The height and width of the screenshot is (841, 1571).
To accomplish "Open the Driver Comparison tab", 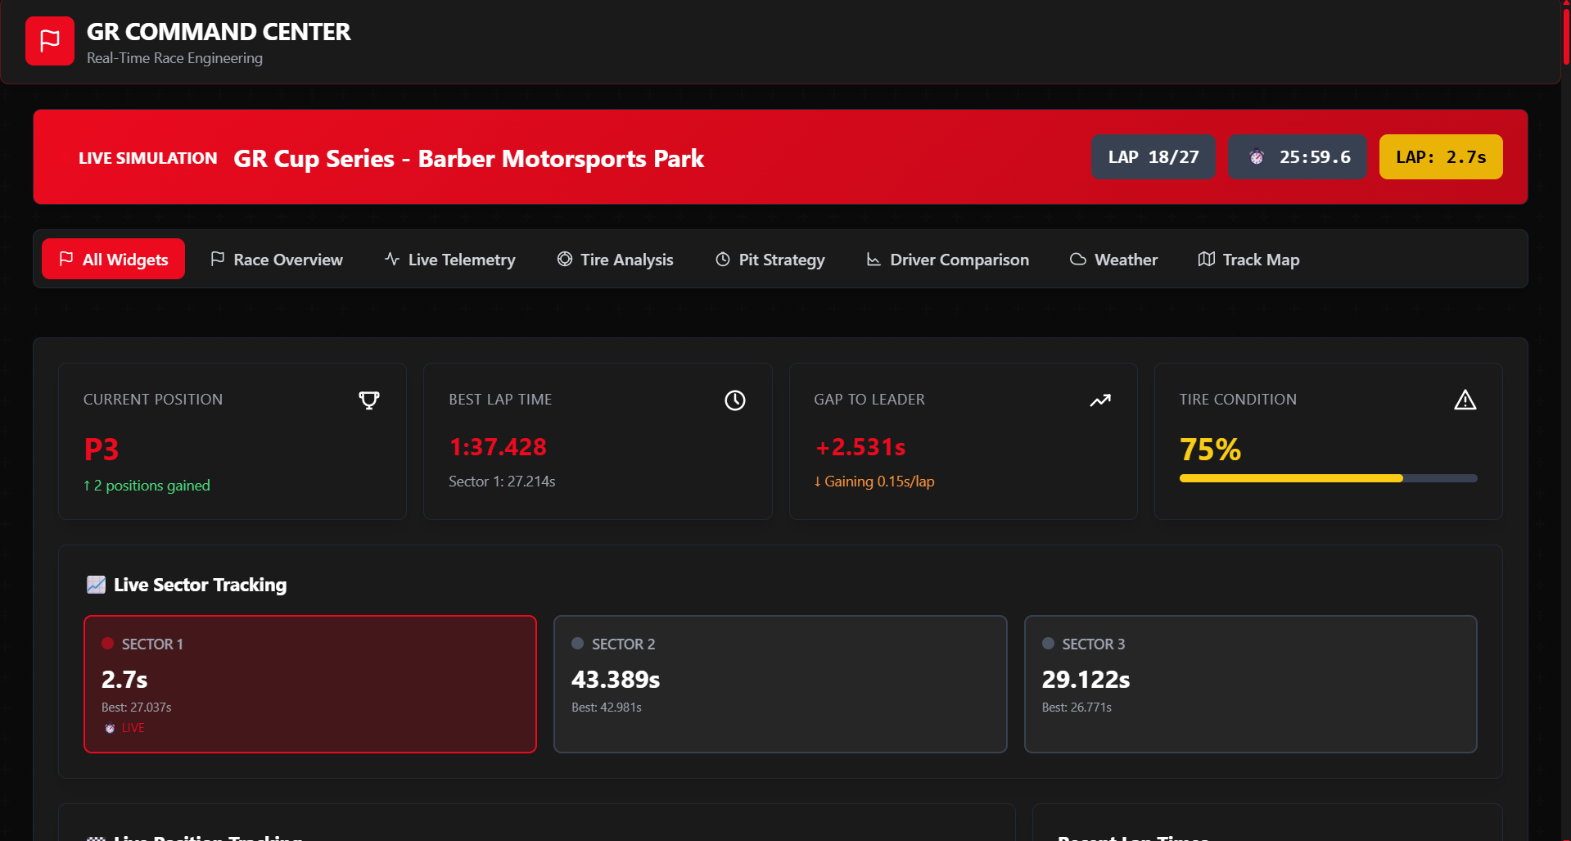I will (947, 260).
